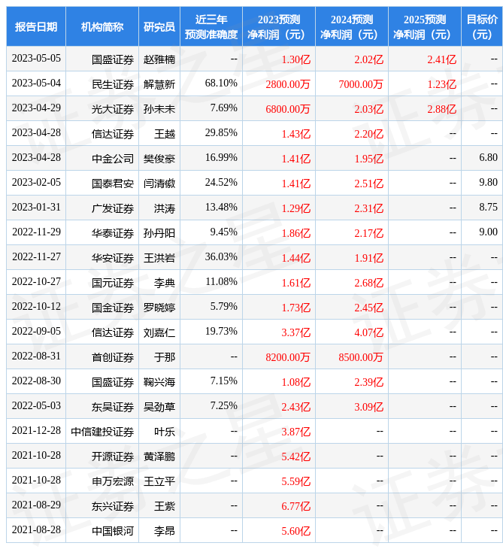This screenshot has height=549, width=503.
Task: Click the 2023预测净利润 column header
Action: click(279, 26)
